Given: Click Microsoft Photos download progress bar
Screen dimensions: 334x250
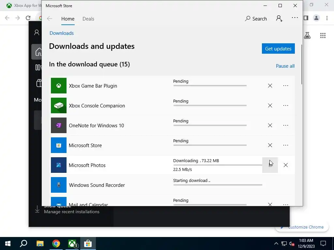Looking at the screenshot, I should (x=218, y=165).
